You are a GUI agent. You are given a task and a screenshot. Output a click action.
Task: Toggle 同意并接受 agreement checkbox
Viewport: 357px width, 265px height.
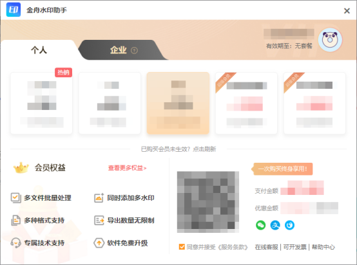pos(182,247)
